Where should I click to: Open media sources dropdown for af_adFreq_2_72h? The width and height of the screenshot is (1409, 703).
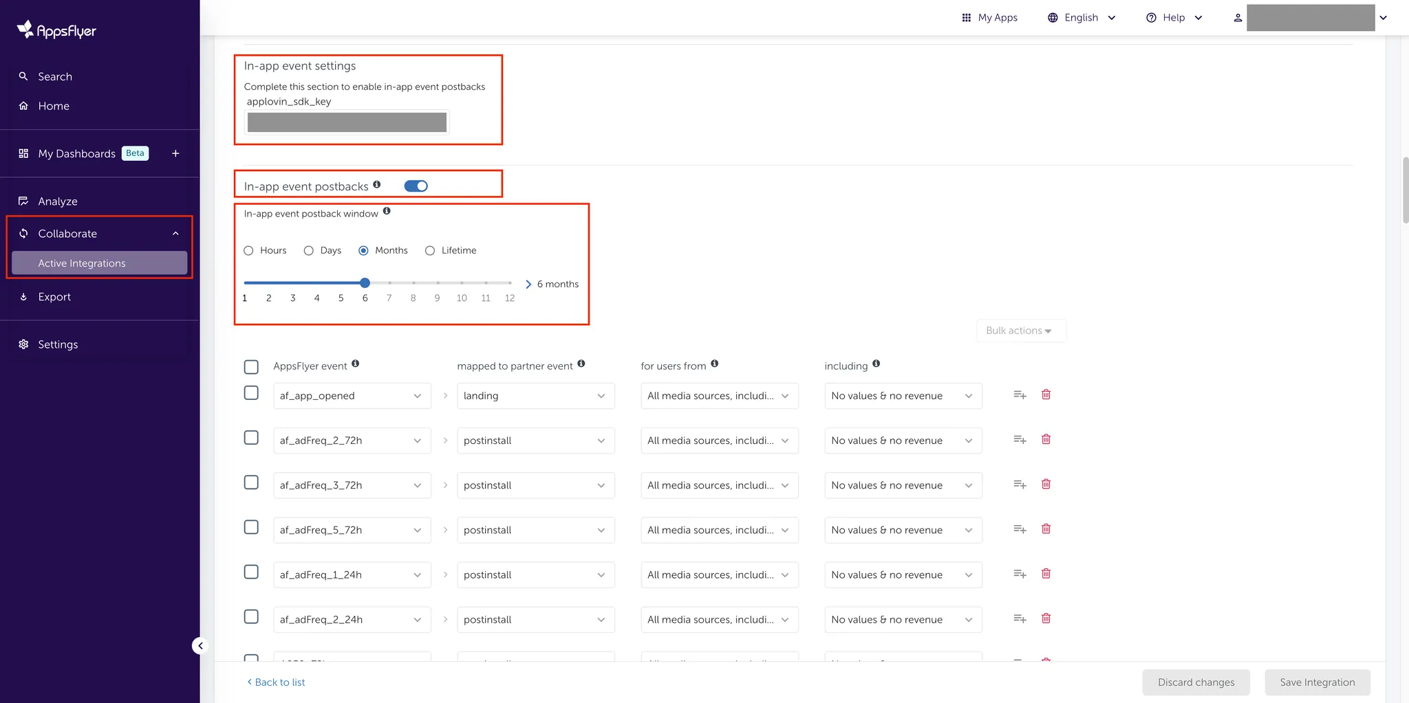tap(720, 440)
